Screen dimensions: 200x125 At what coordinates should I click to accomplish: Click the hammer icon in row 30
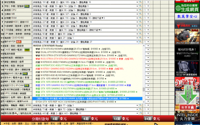pos(16,113)
